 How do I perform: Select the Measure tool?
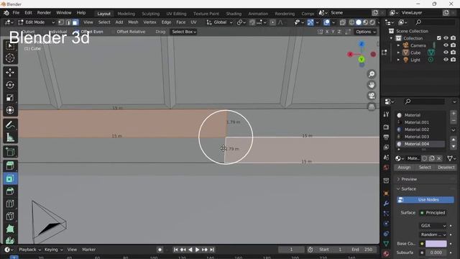pyautogui.click(x=10, y=137)
